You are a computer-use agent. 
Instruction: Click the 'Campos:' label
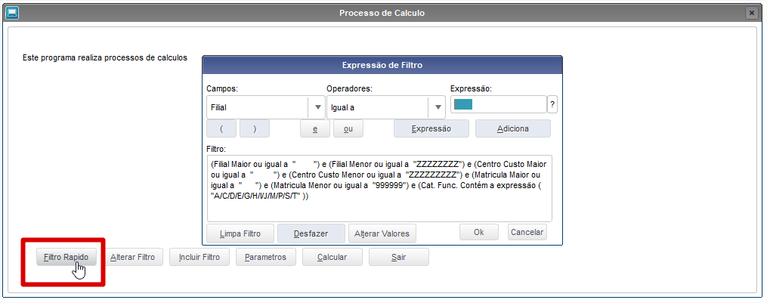pos(222,88)
